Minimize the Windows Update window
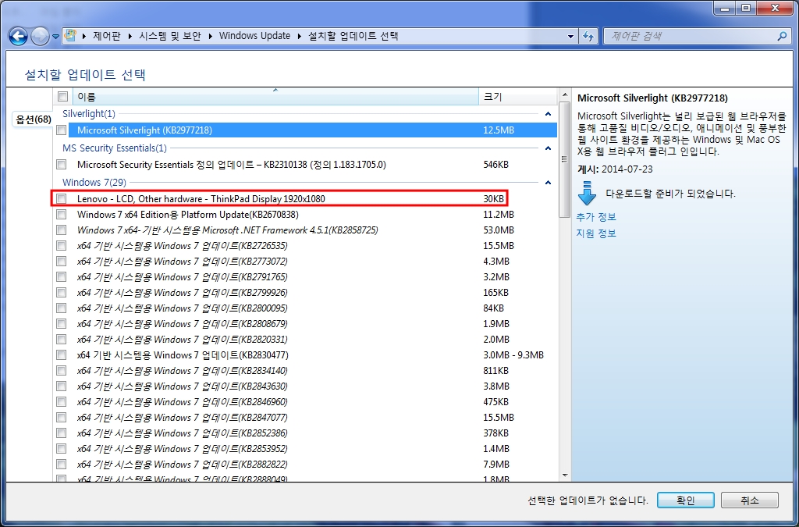The width and height of the screenshot is (799, 527). pos(725,8)
